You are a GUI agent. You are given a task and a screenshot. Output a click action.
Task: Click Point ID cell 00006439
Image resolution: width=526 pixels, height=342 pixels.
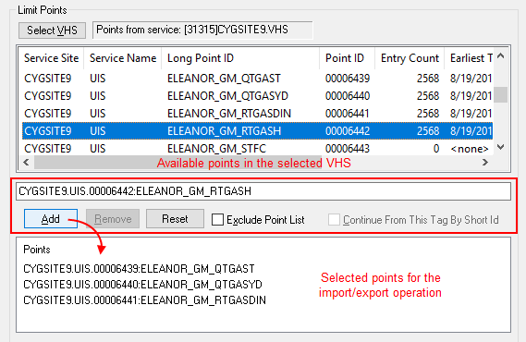(x=348, y=79)
